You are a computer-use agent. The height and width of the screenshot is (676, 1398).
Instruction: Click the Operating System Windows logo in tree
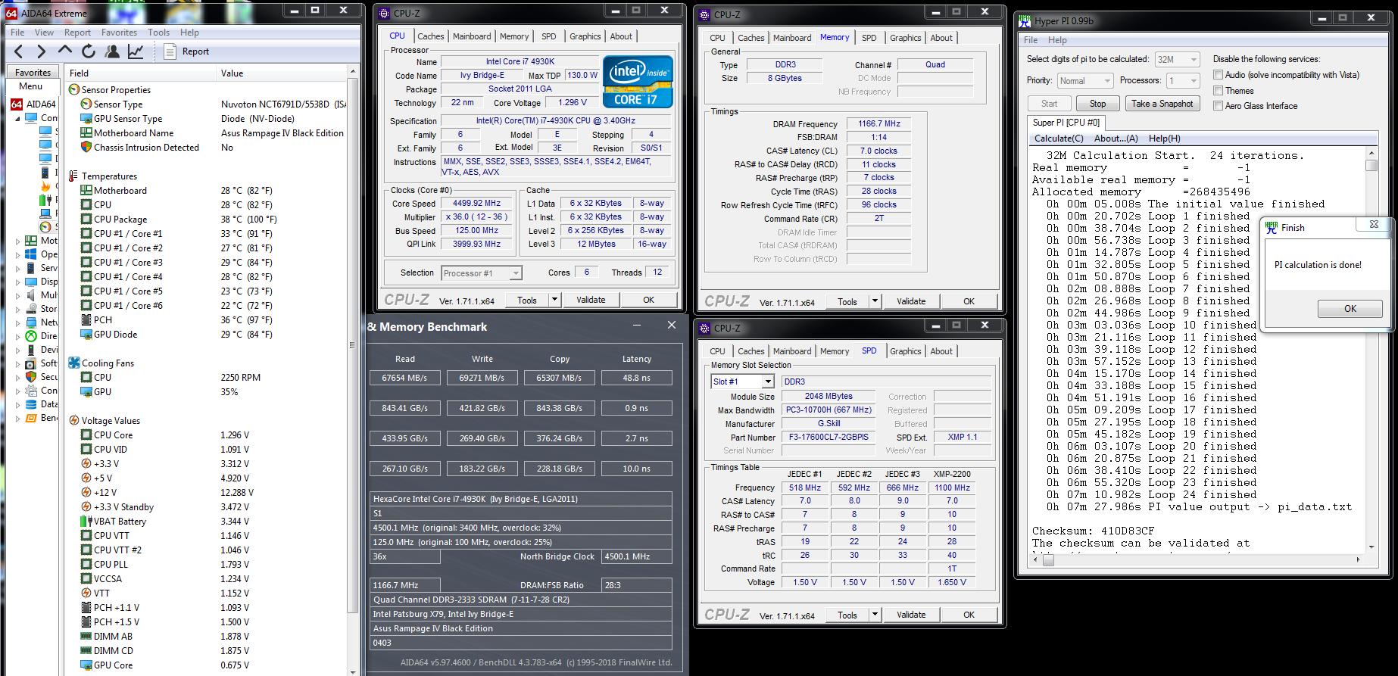pyautogui.click(x=31, y=254)
